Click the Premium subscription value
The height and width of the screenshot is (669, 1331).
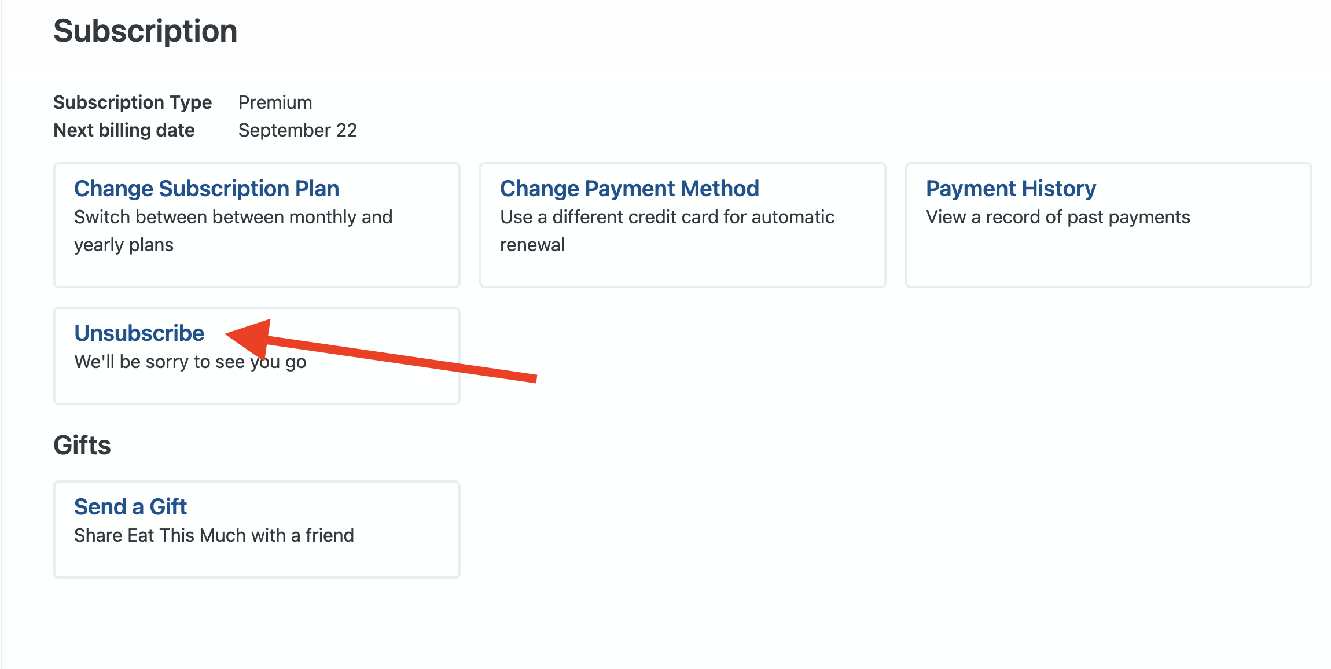coord(275,102)
